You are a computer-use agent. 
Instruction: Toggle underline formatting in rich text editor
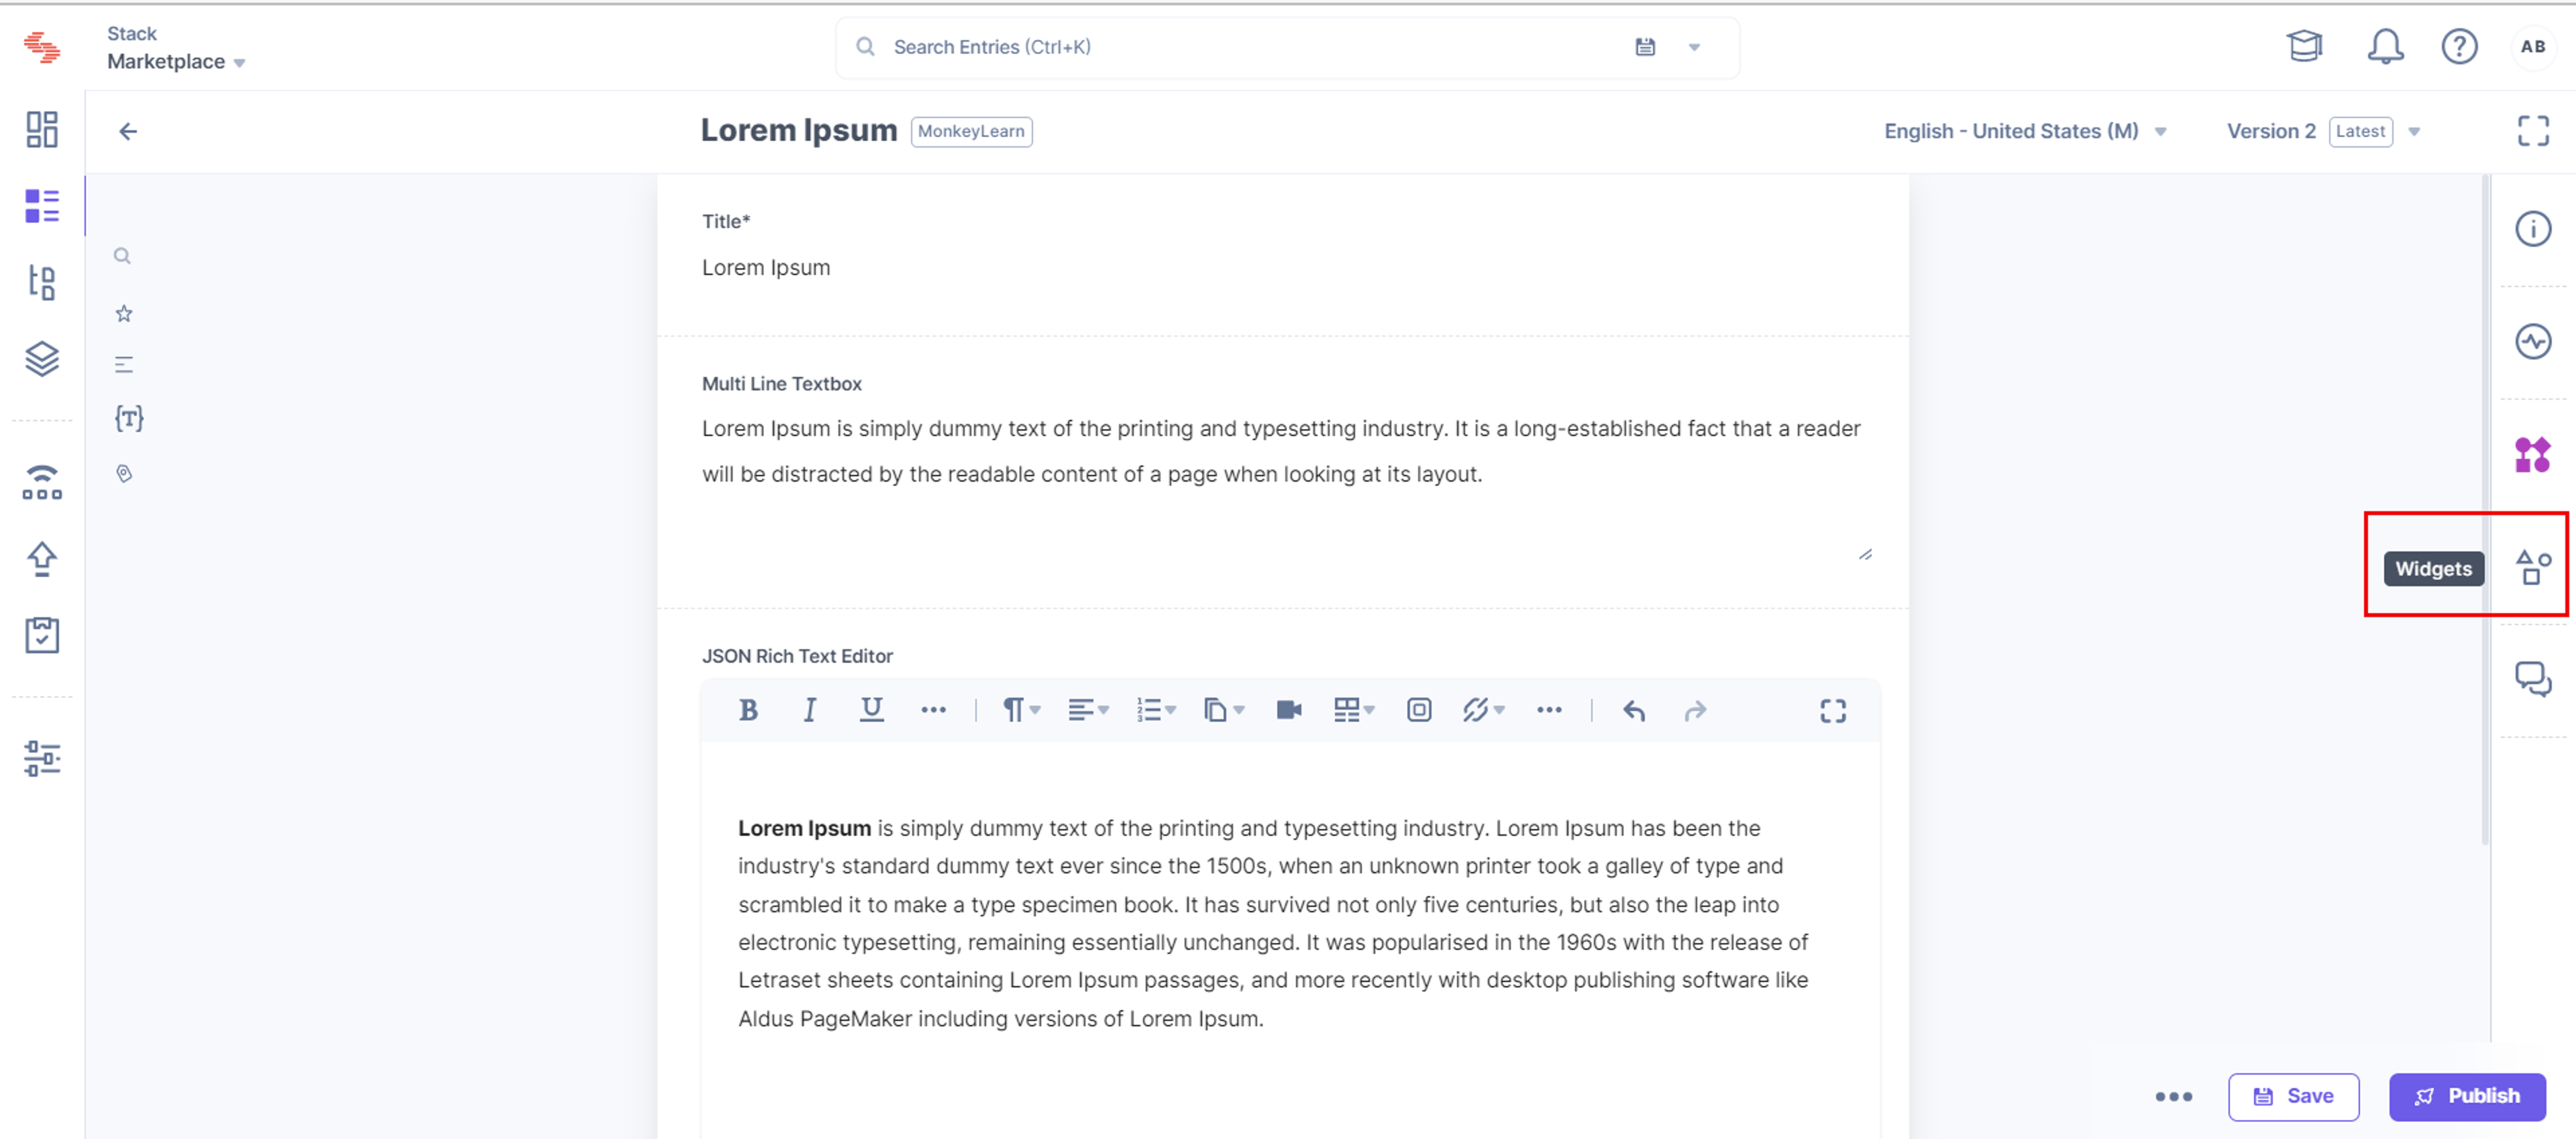871,710
